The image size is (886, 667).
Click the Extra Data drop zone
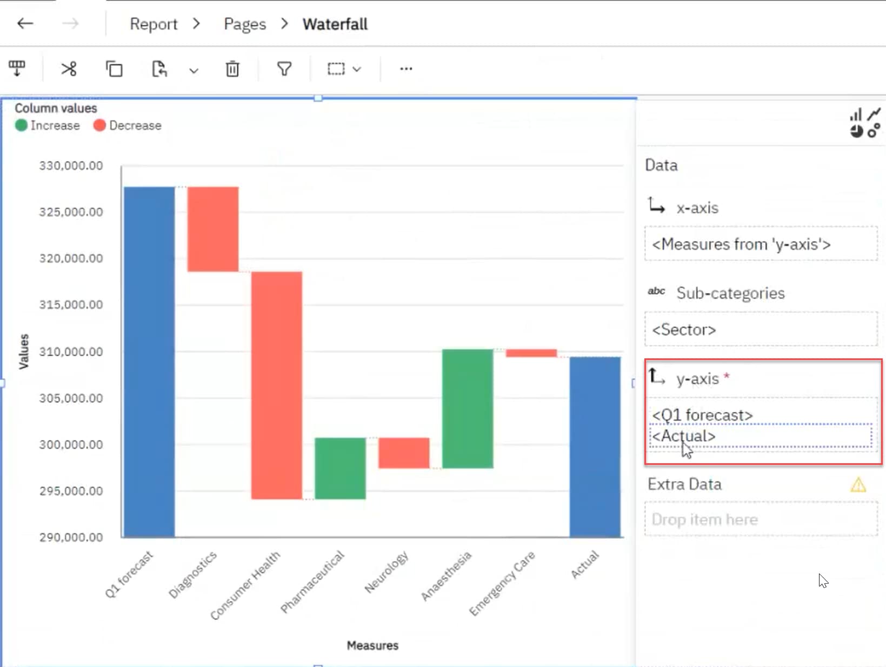[x=761, y=519]
